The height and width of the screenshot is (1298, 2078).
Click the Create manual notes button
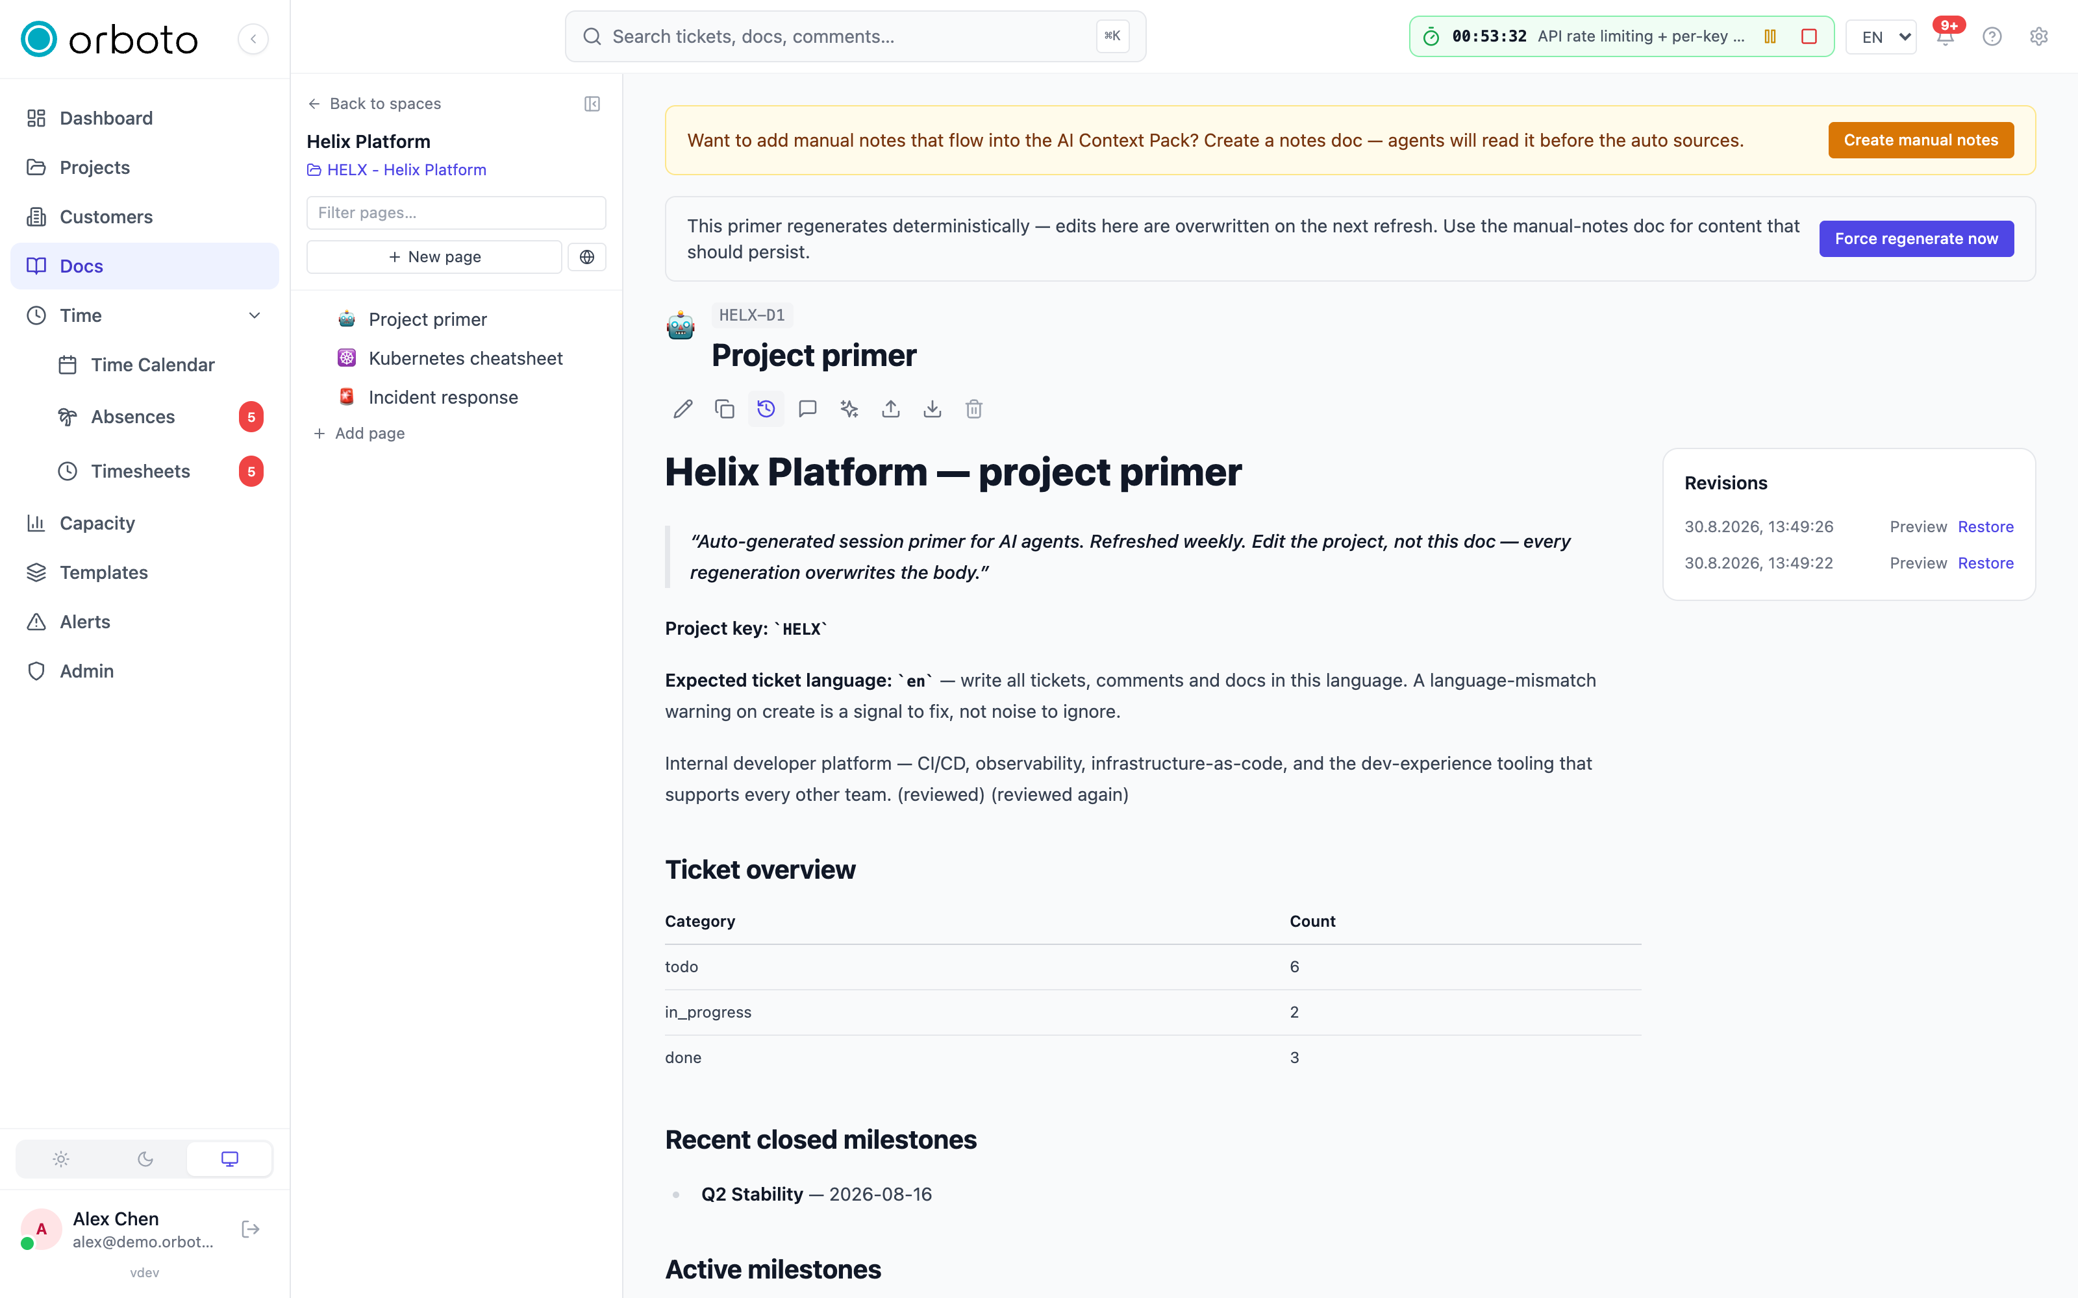(1921, 140)
